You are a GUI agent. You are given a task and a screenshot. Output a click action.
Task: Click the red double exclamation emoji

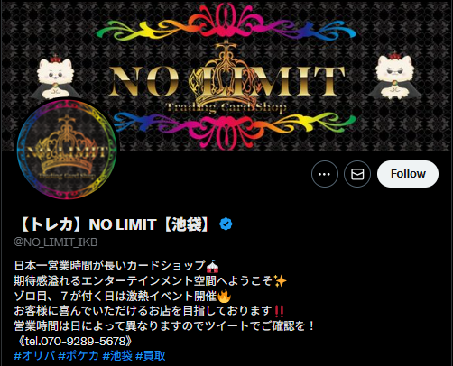pyautogui.click(x=280, y=311)
